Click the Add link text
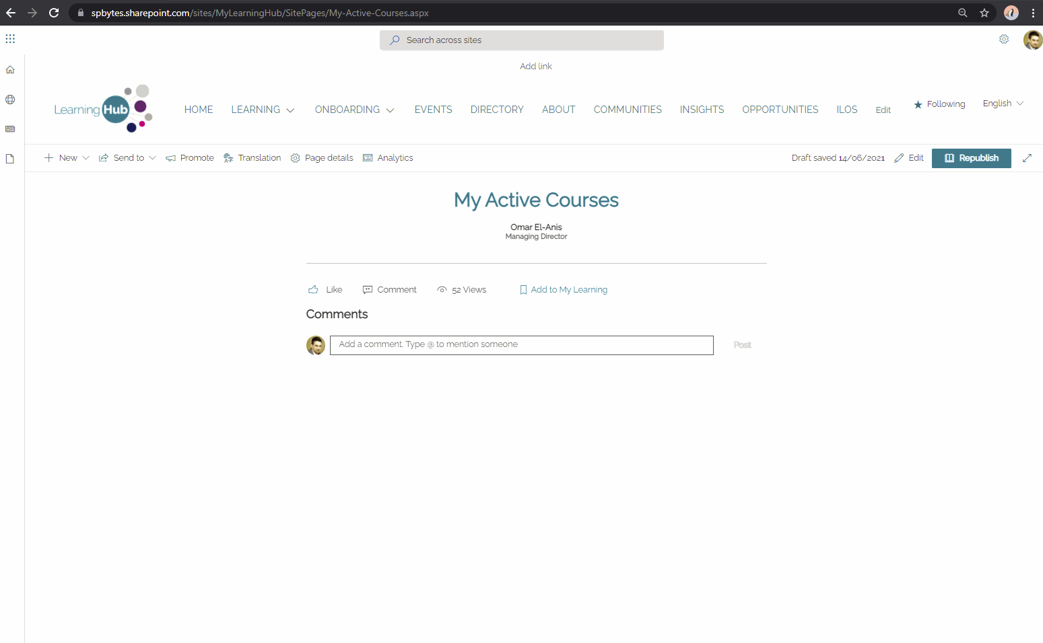 tap(536, 67)
